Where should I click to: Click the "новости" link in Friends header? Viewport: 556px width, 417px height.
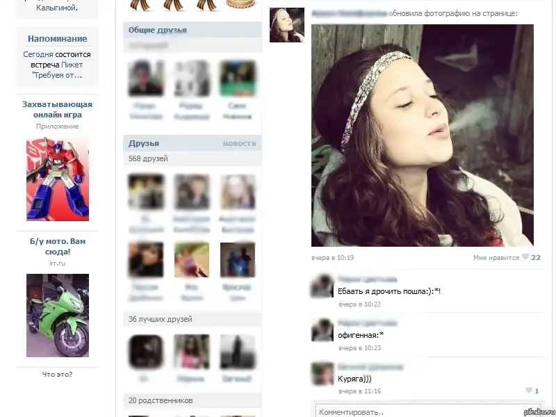239,143
